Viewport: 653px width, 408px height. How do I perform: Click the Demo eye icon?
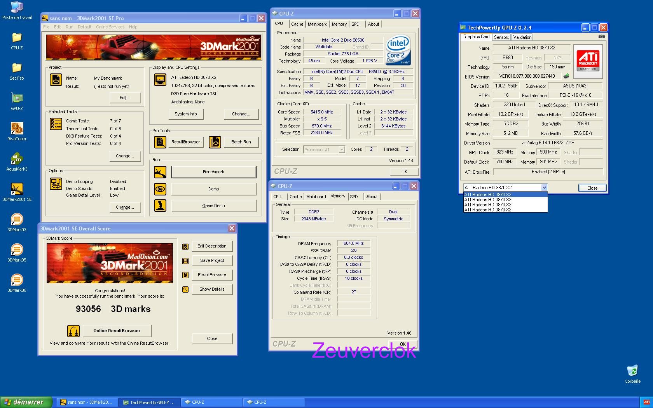pyautogui.click(x=160, y=189)
